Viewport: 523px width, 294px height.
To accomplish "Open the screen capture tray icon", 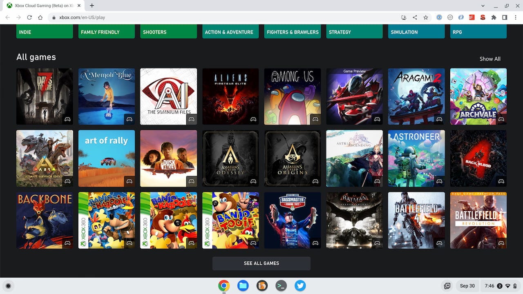I will pos(447,286).
